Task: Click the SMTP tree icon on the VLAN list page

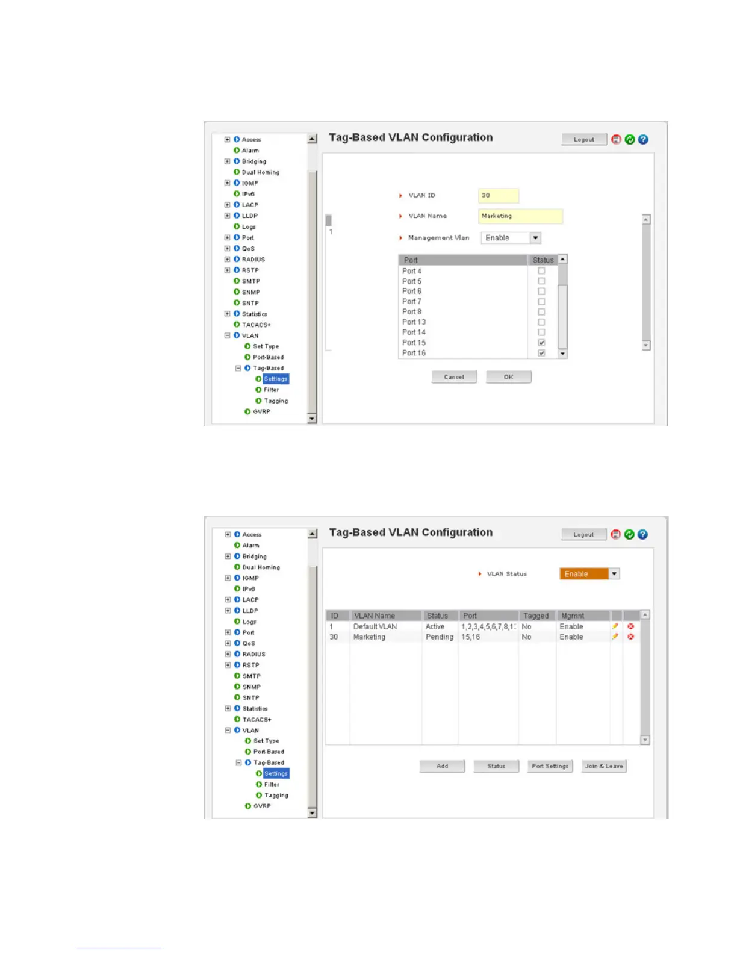Action: click(237, 676)
